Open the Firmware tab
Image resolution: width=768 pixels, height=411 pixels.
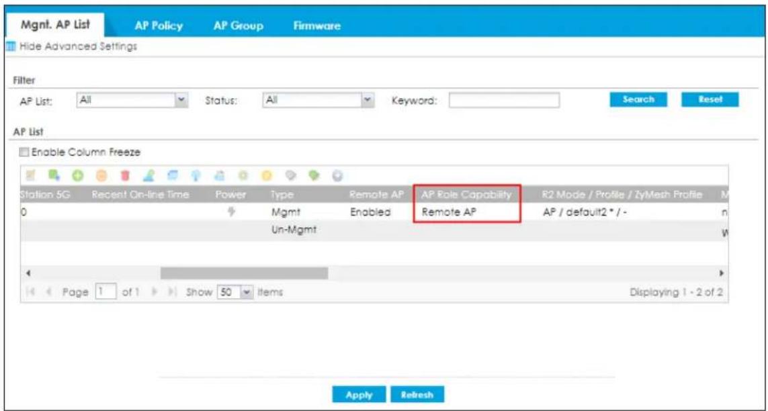317,26
